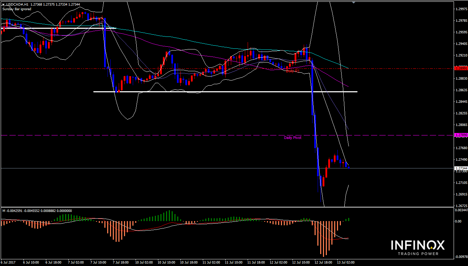The image size is (468, 266).
Task: Click the '6 Jul 2017' time axis label
Action: pyautogui.click(x=8, y=262)
